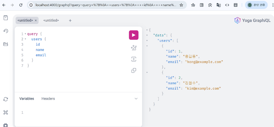274x127 pixels.
Task: Click the "name" field on query line 4
Action: pos(40,50)
